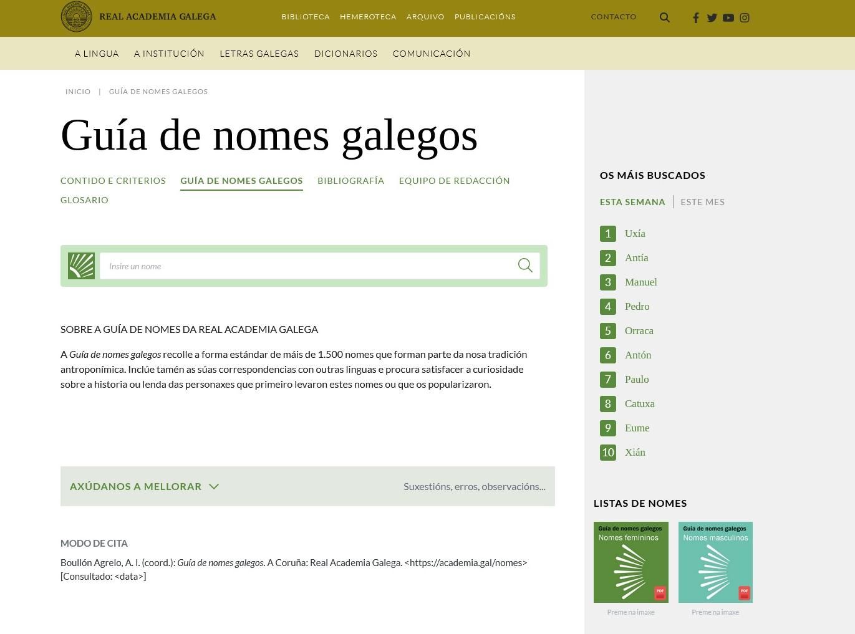Open the name Orraca
The width and height of the screenshot is (855, 634).
[639, 331]
